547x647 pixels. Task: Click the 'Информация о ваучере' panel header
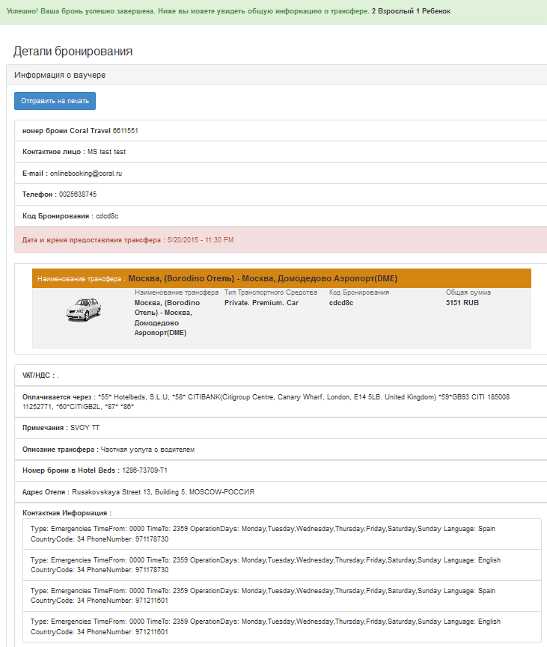(x=277, y=75)
